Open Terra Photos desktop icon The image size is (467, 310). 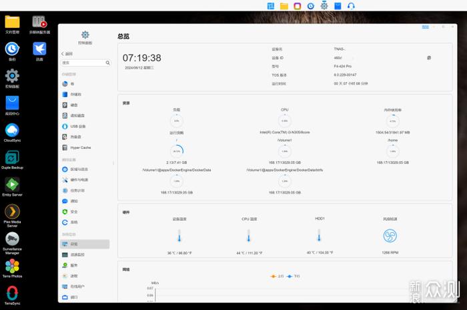[x=12, y=268]
